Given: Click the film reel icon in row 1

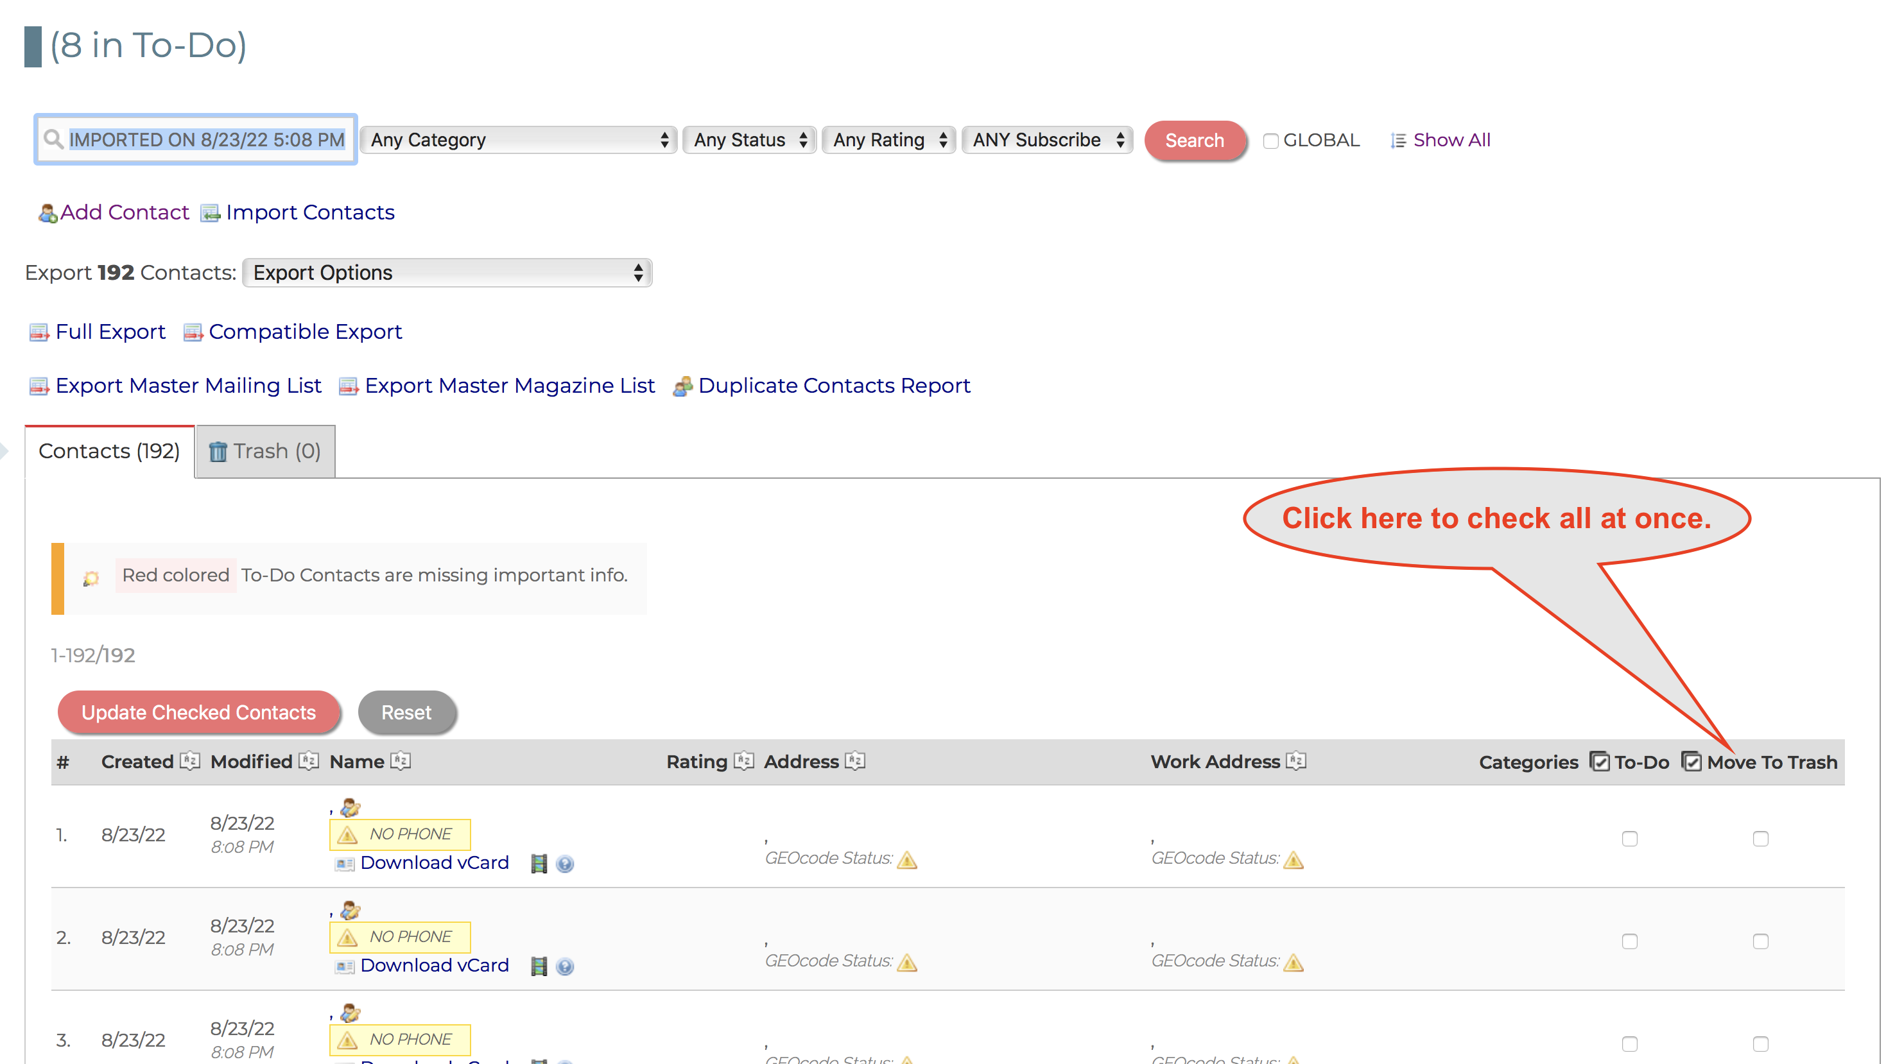Looking at the screenshot, I should [540, 864].
